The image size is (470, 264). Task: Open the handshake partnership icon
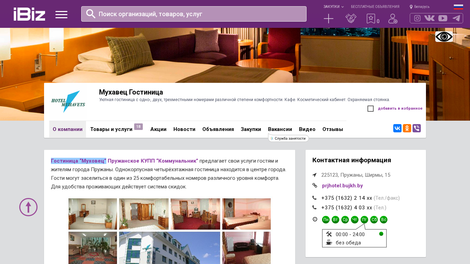coord(351,19)
